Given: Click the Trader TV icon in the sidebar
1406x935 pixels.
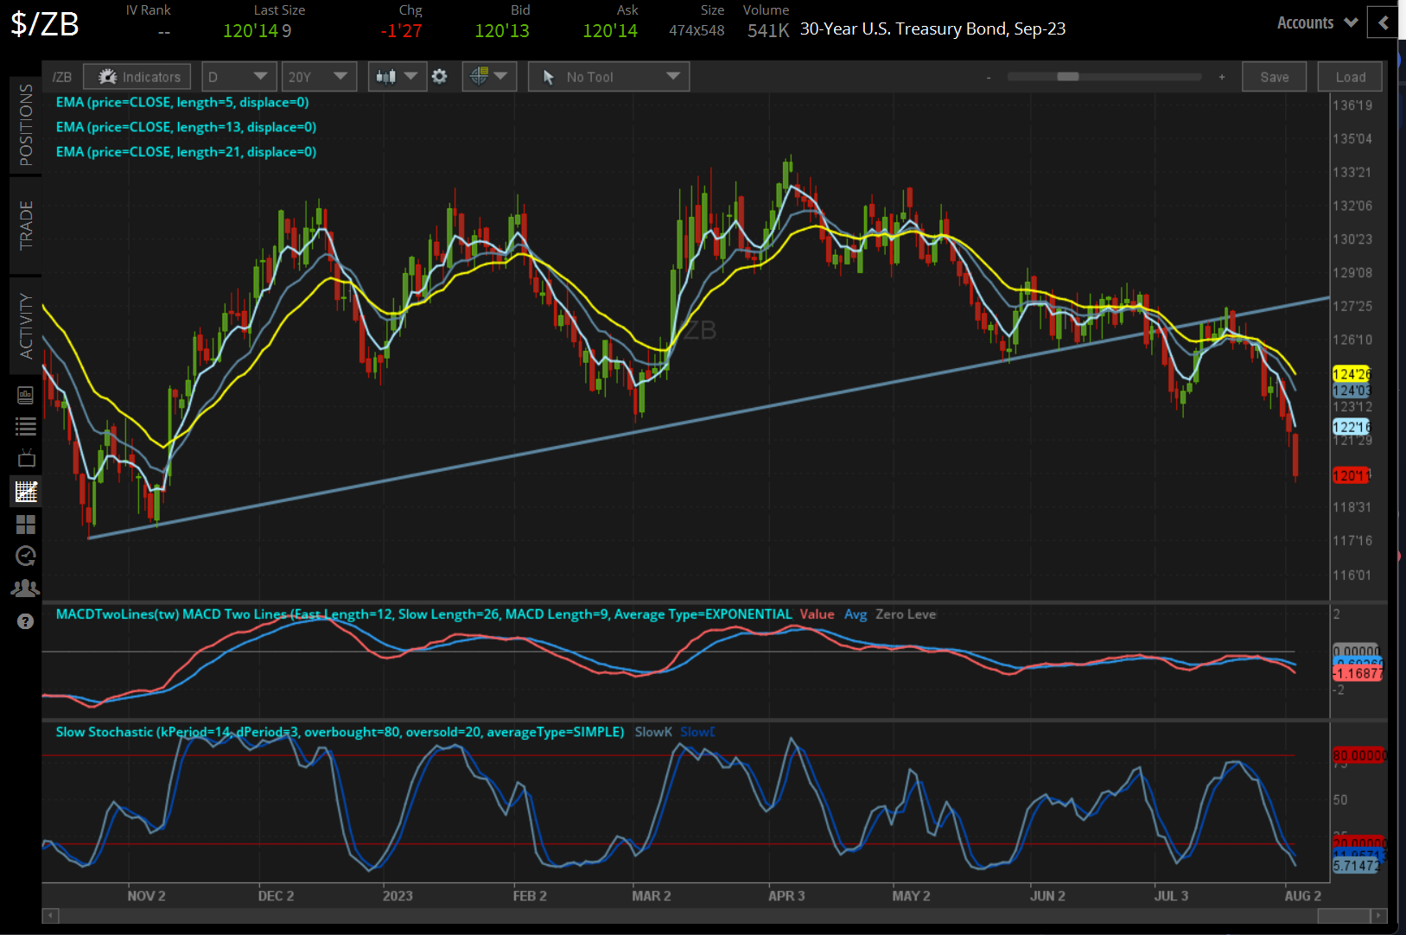Looking at the screenshot, I should (25, 458).
